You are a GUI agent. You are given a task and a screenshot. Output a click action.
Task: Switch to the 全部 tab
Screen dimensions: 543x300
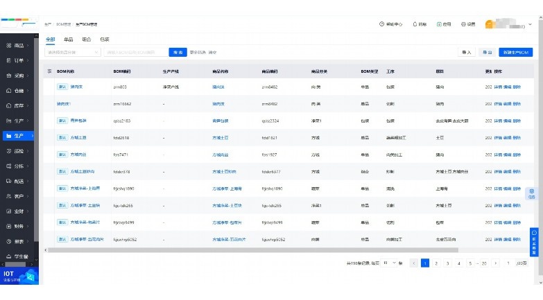coord(50,39)
